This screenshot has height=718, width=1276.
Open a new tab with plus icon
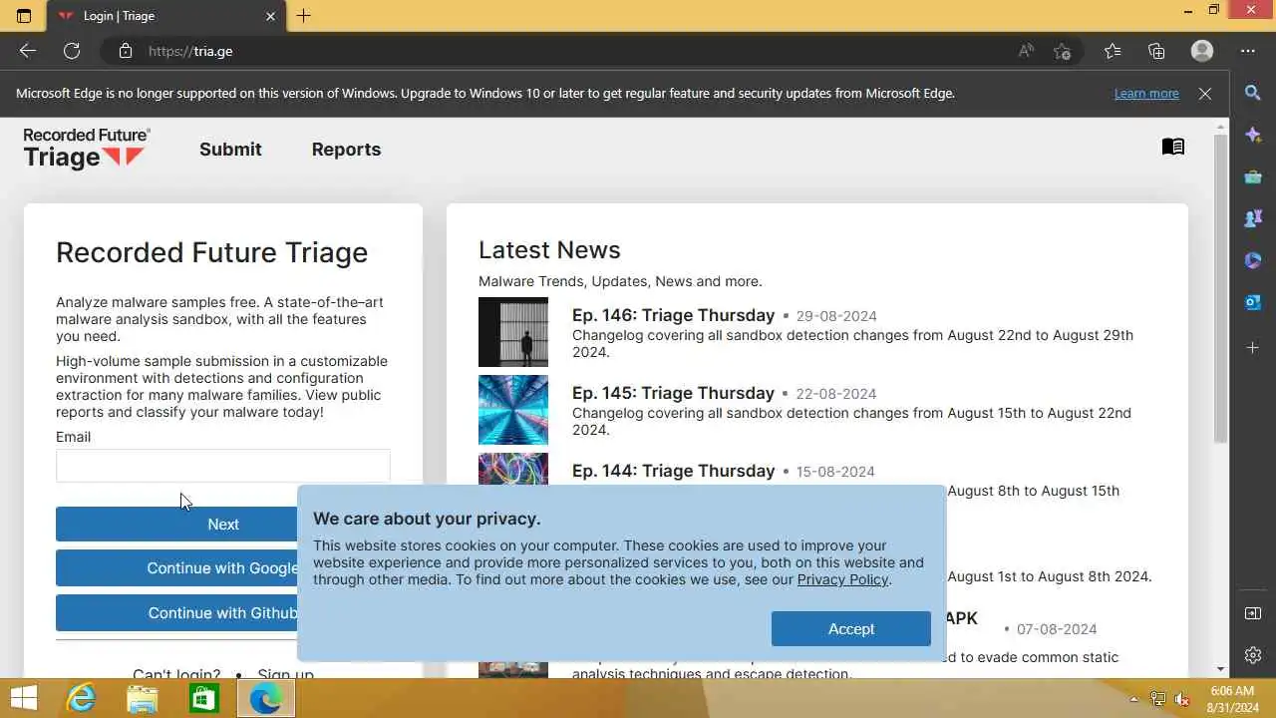pyautogui.click(x=304, y=16)
